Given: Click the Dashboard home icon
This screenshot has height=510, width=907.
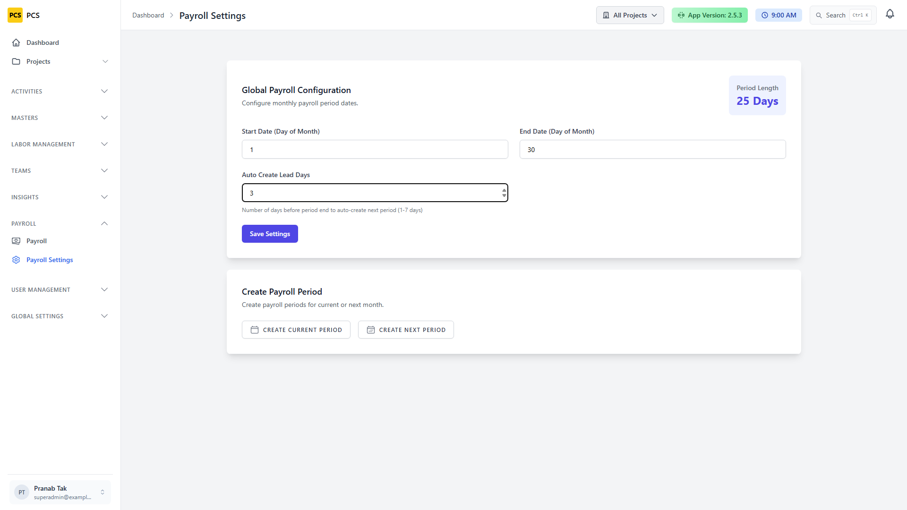Looking at the screenshot, I should (16, 42).
